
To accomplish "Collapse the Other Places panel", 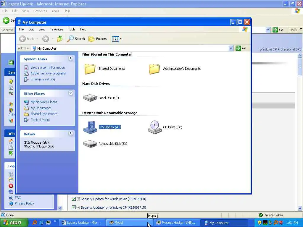I will [70, 93].
